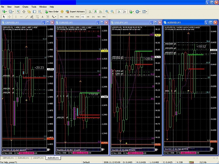
Task: Select the AUDUSD,H1 bottom tab
Action: pyautogui.click(x=53, y=158)
